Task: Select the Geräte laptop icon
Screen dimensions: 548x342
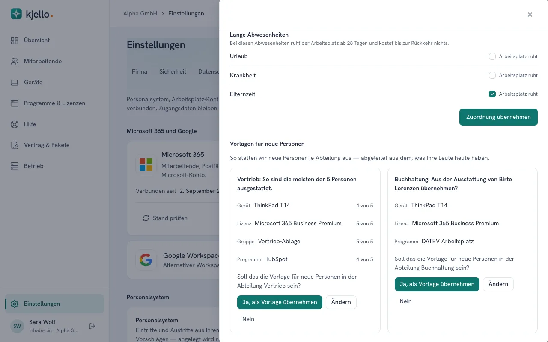Action: (x=15, y=83)
